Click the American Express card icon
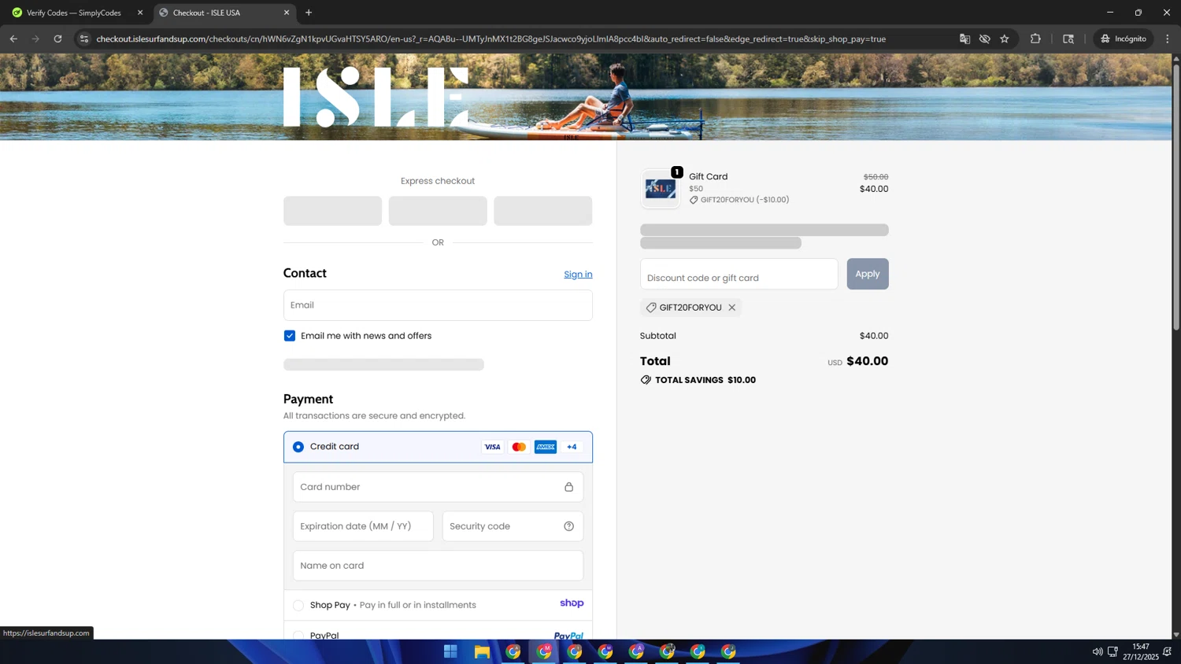This screenshot has width=1181, height=664. (x=546, y=447)
